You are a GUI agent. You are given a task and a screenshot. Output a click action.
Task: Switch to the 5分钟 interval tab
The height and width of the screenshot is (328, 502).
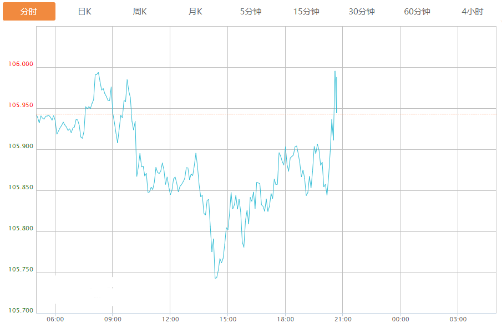pyautogui.click(x=251, y=12)
